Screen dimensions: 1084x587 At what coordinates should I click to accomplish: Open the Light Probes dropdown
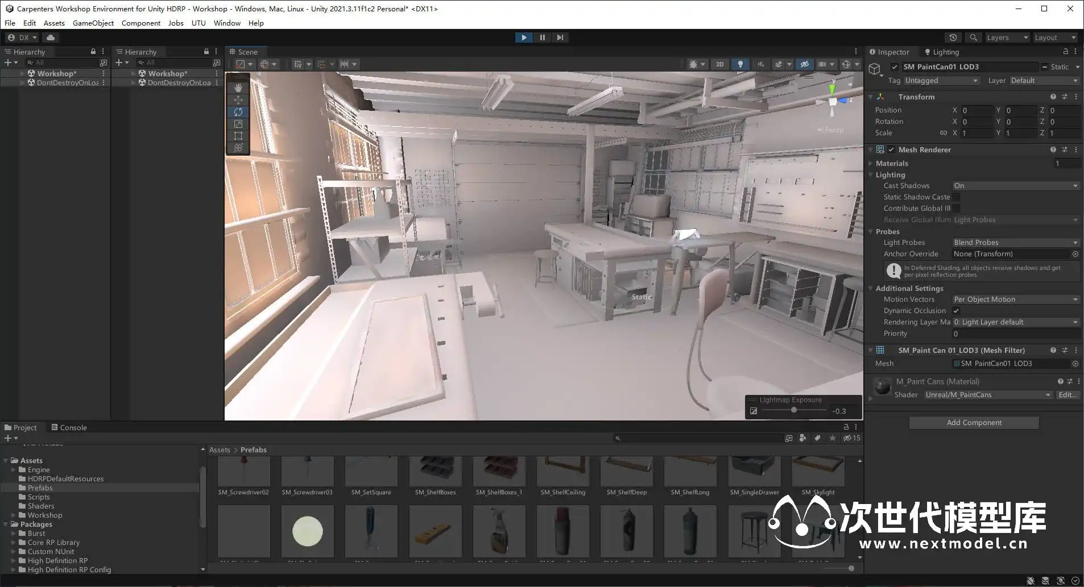(x=1015, y=243)
